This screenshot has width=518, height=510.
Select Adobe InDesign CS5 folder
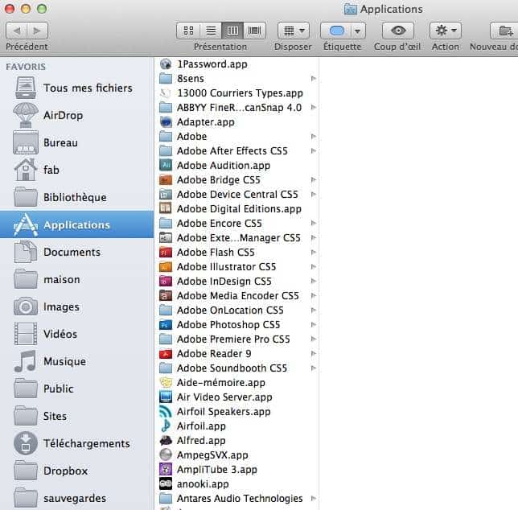[x=236, y=281]
